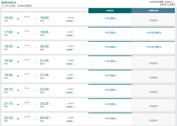Choose the +HKD20 economy fare for CX473
The image size is (177, 126).
110,47
